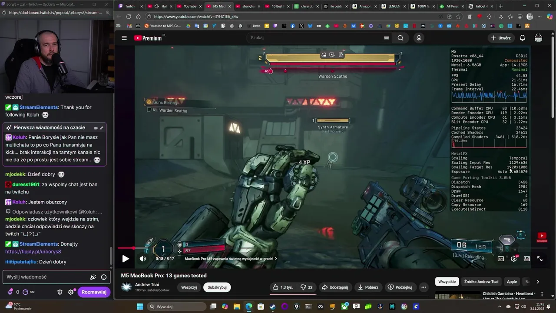Open File Explorer from the taskbar

[237, 306]
